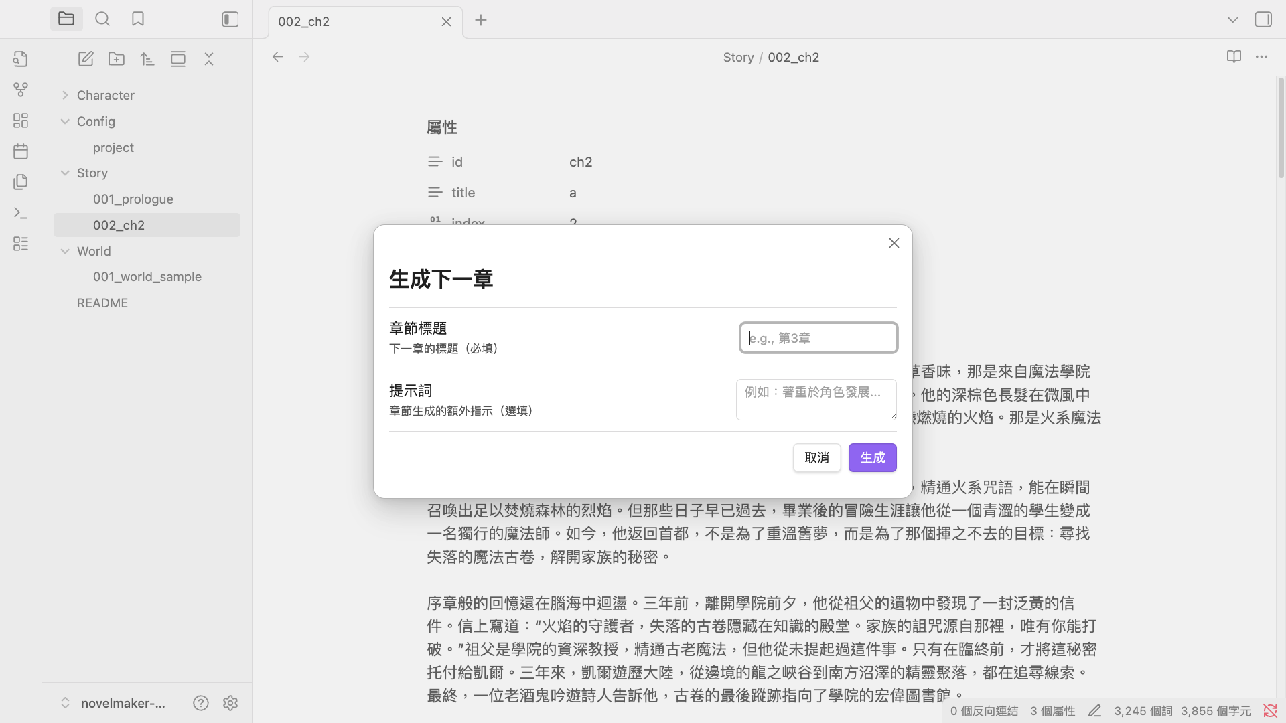Click the new note icon
Viewport: 1286px width, 723px height.
(x=86, y=59)
